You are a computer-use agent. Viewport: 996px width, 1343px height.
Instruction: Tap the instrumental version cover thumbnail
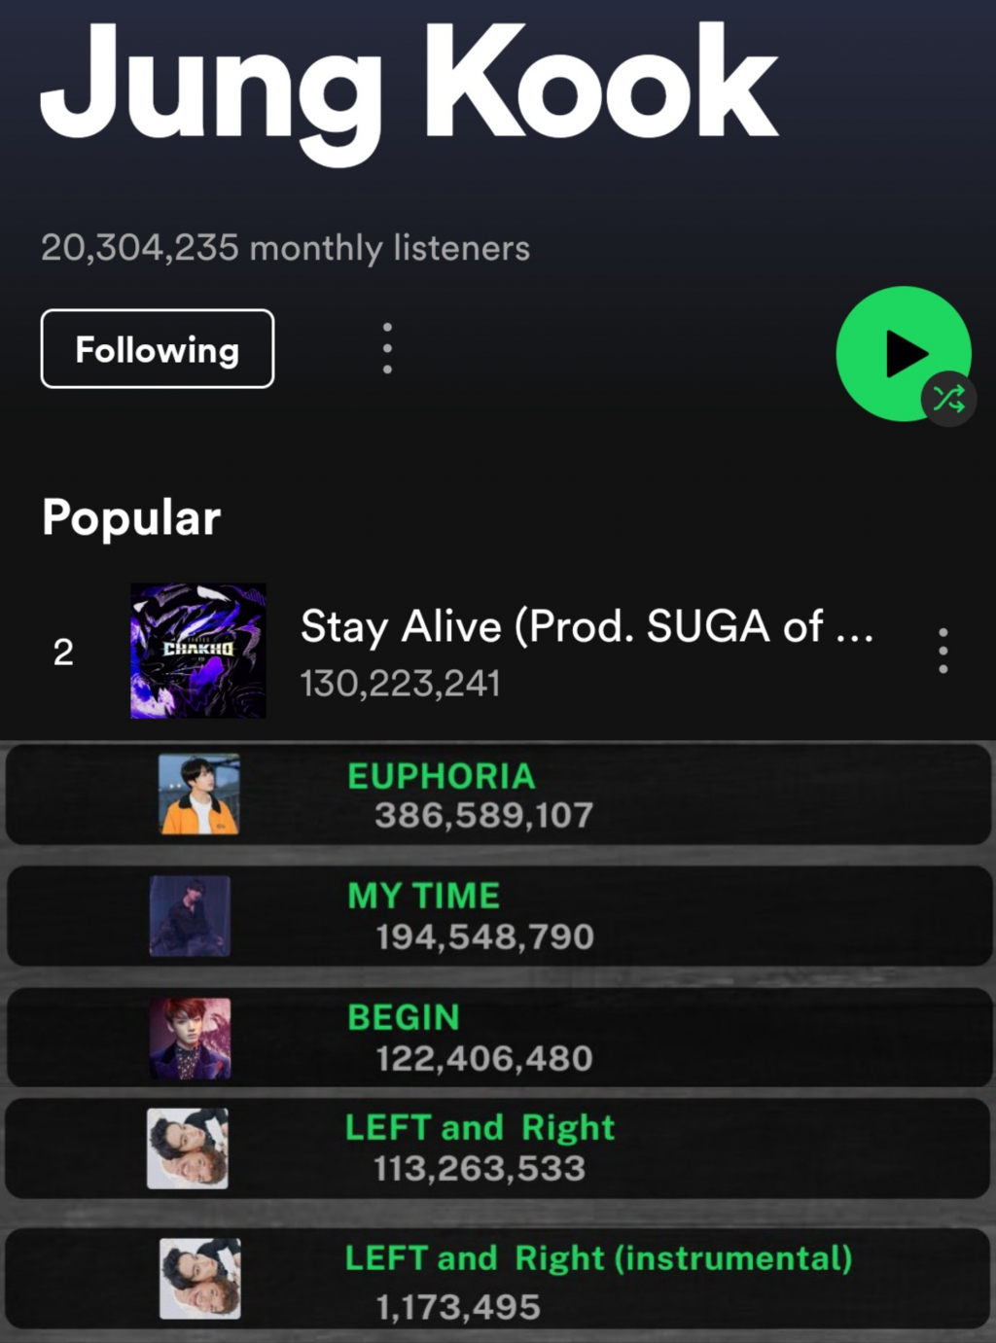click(x=200, y=1278)
